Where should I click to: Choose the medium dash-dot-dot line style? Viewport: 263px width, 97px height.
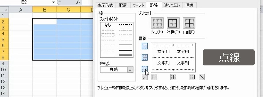tap(125, 25)
